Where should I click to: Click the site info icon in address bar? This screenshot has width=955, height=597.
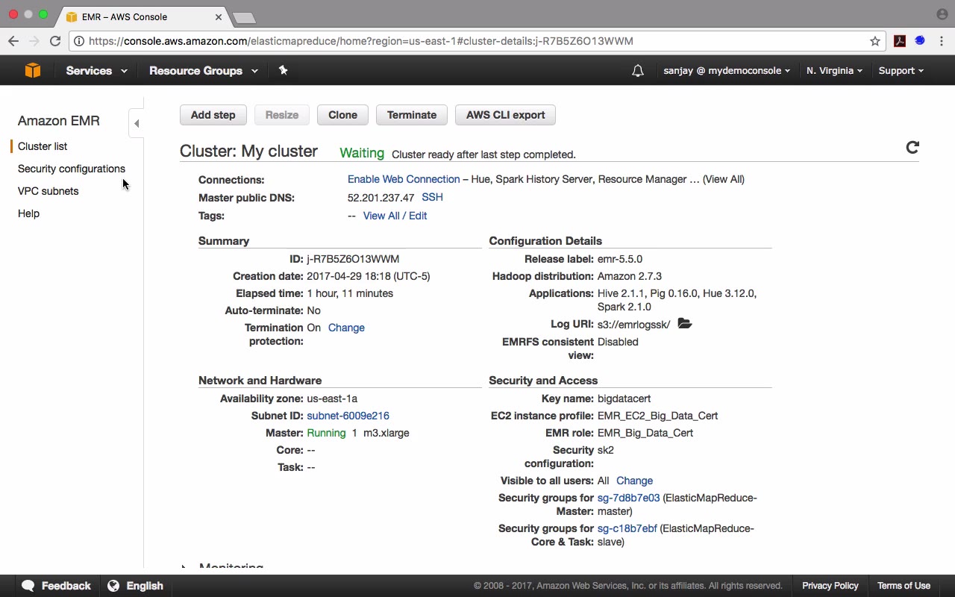point(79,41)
